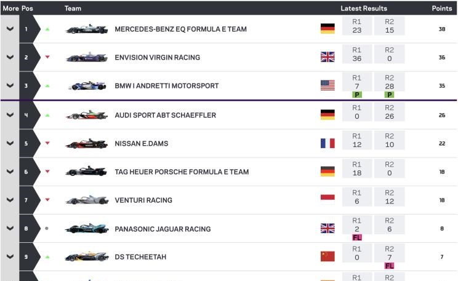This screenshot has width=458, height=281.
Task: Click the green P badge under BMW R1
Action: click(x=357, y=95)
